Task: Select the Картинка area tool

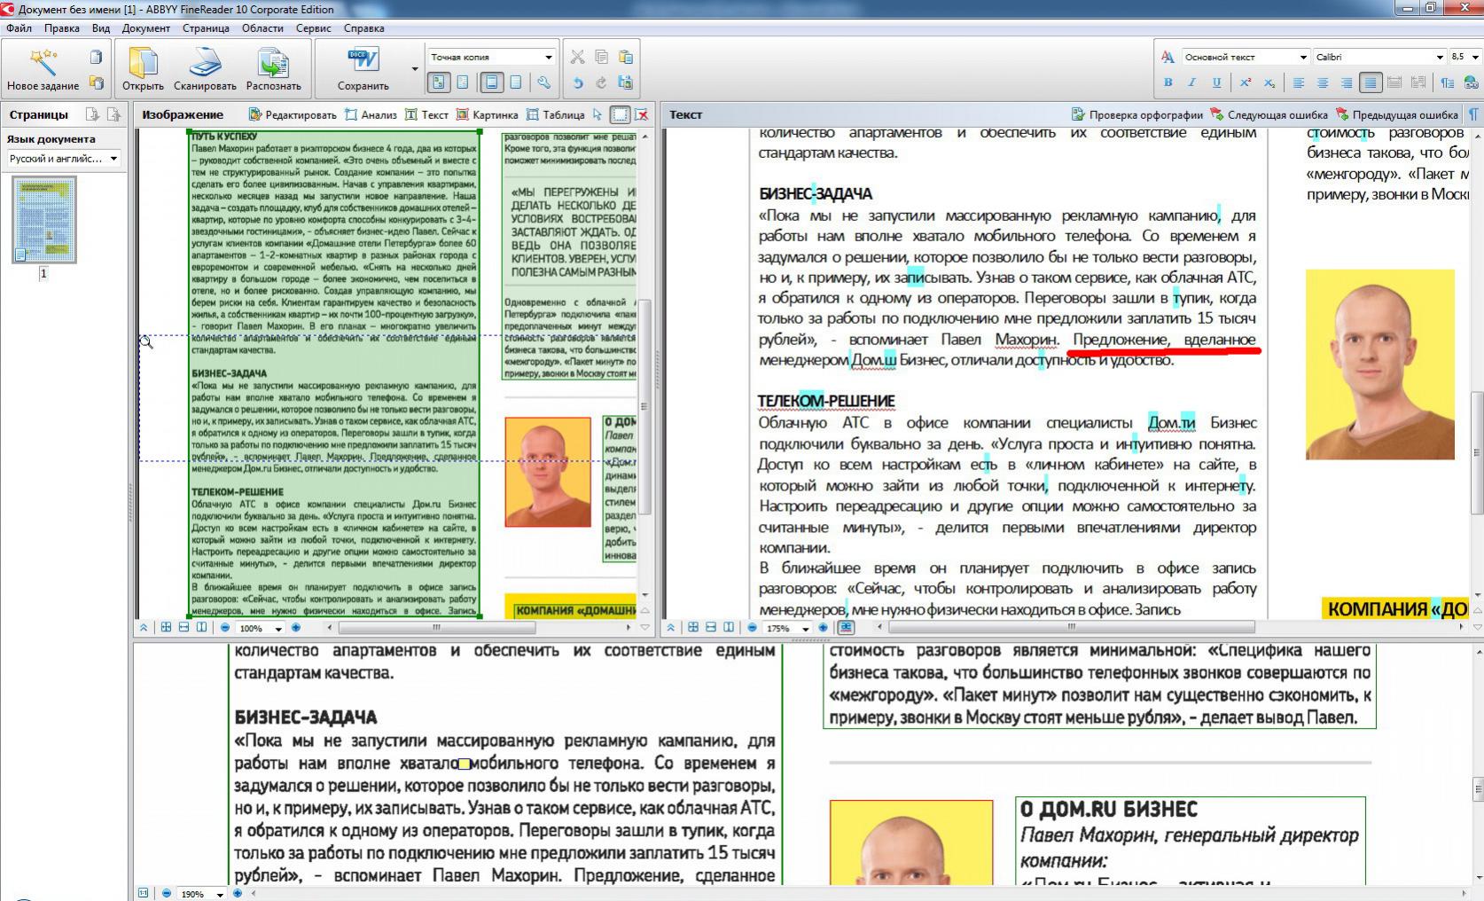Action: coord(487,114)
